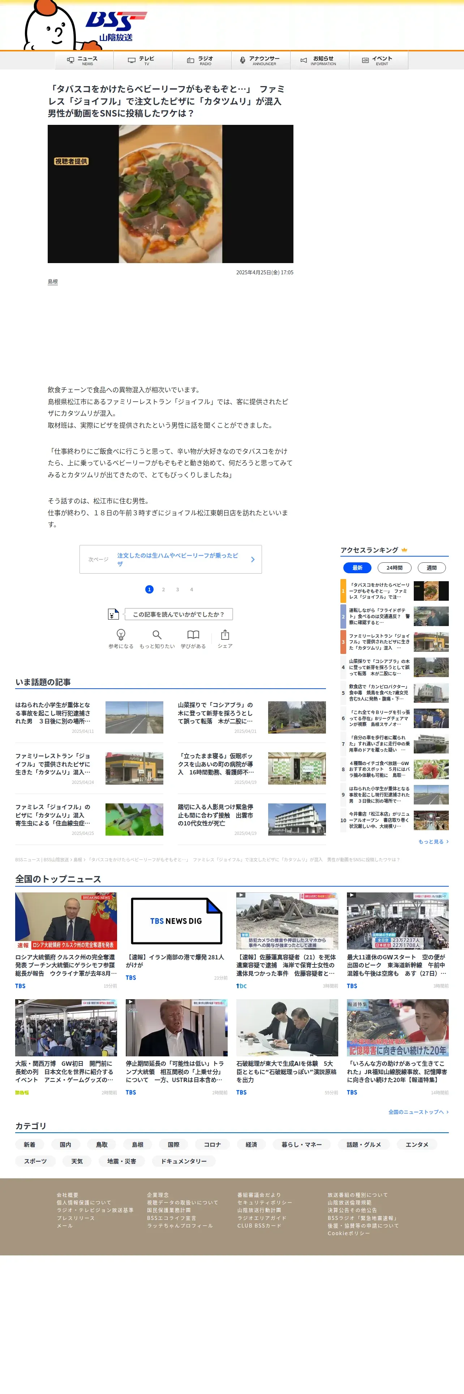Viewport: 464px width, 1394px height.
Task: Open ranking item 5 about カンピロバクター
Action: click(394, 693)
